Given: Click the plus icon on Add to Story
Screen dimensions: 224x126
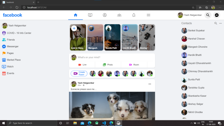Looking at the screenshot, I should (74, 28).
